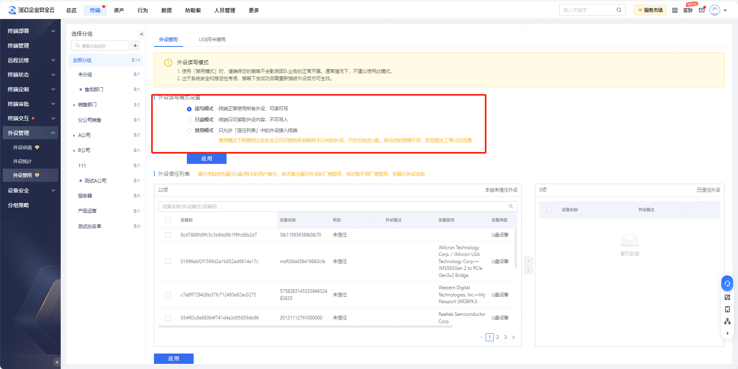Viewport: 738px width, 369px height.
Task: Switch to the USB网卡禁用 tab
Action: click(212, 40)
